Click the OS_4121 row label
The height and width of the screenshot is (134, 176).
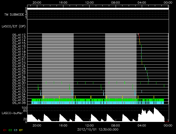[19, 60]
